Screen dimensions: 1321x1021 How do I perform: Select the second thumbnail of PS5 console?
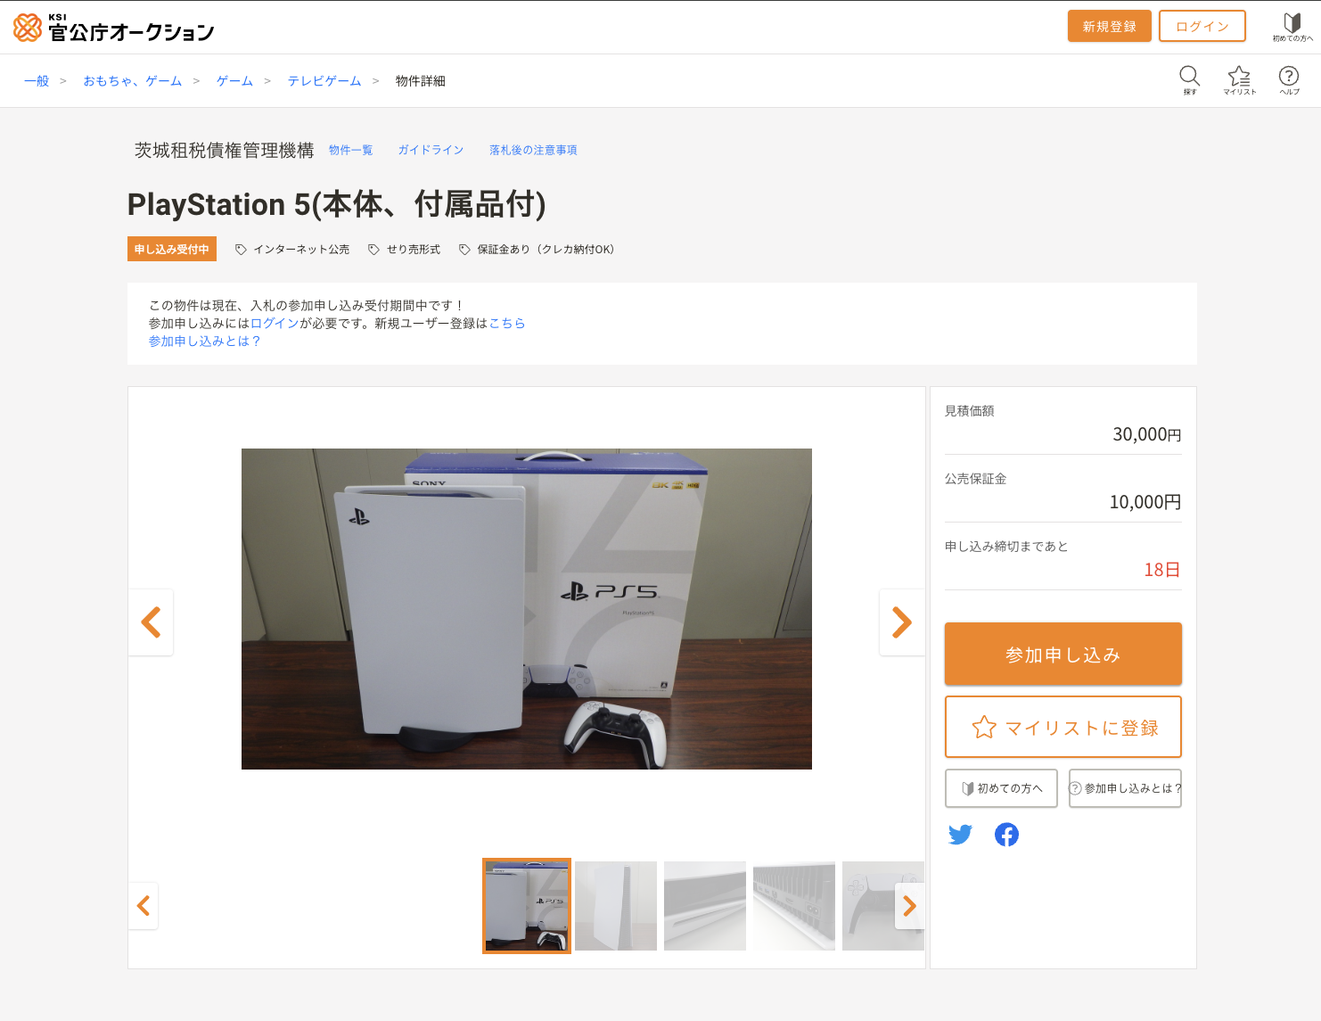(616, 906)
